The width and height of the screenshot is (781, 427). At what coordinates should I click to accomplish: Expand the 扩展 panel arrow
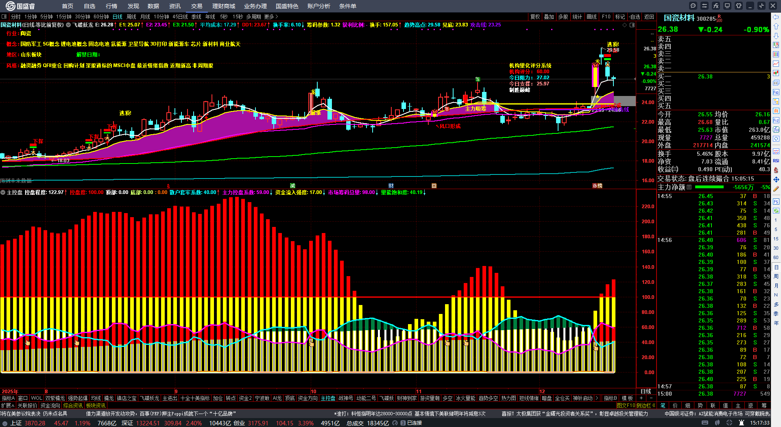point(8,405)
